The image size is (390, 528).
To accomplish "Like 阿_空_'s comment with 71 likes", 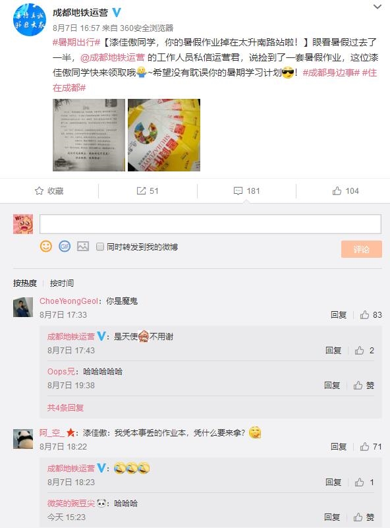I will pyautogui.click(x=364, y=447).
